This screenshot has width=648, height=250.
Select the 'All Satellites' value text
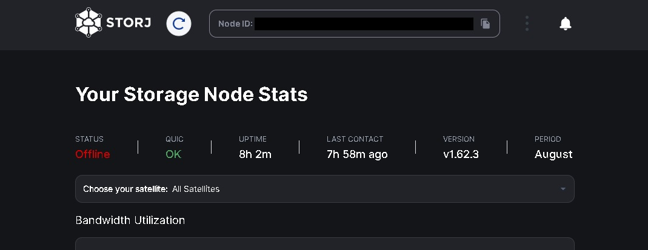click(x=196, y=189)
